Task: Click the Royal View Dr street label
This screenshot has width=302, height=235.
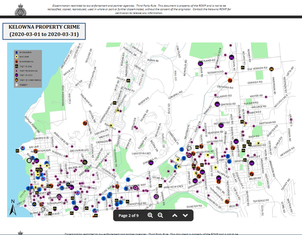Action: click(61, 138)
